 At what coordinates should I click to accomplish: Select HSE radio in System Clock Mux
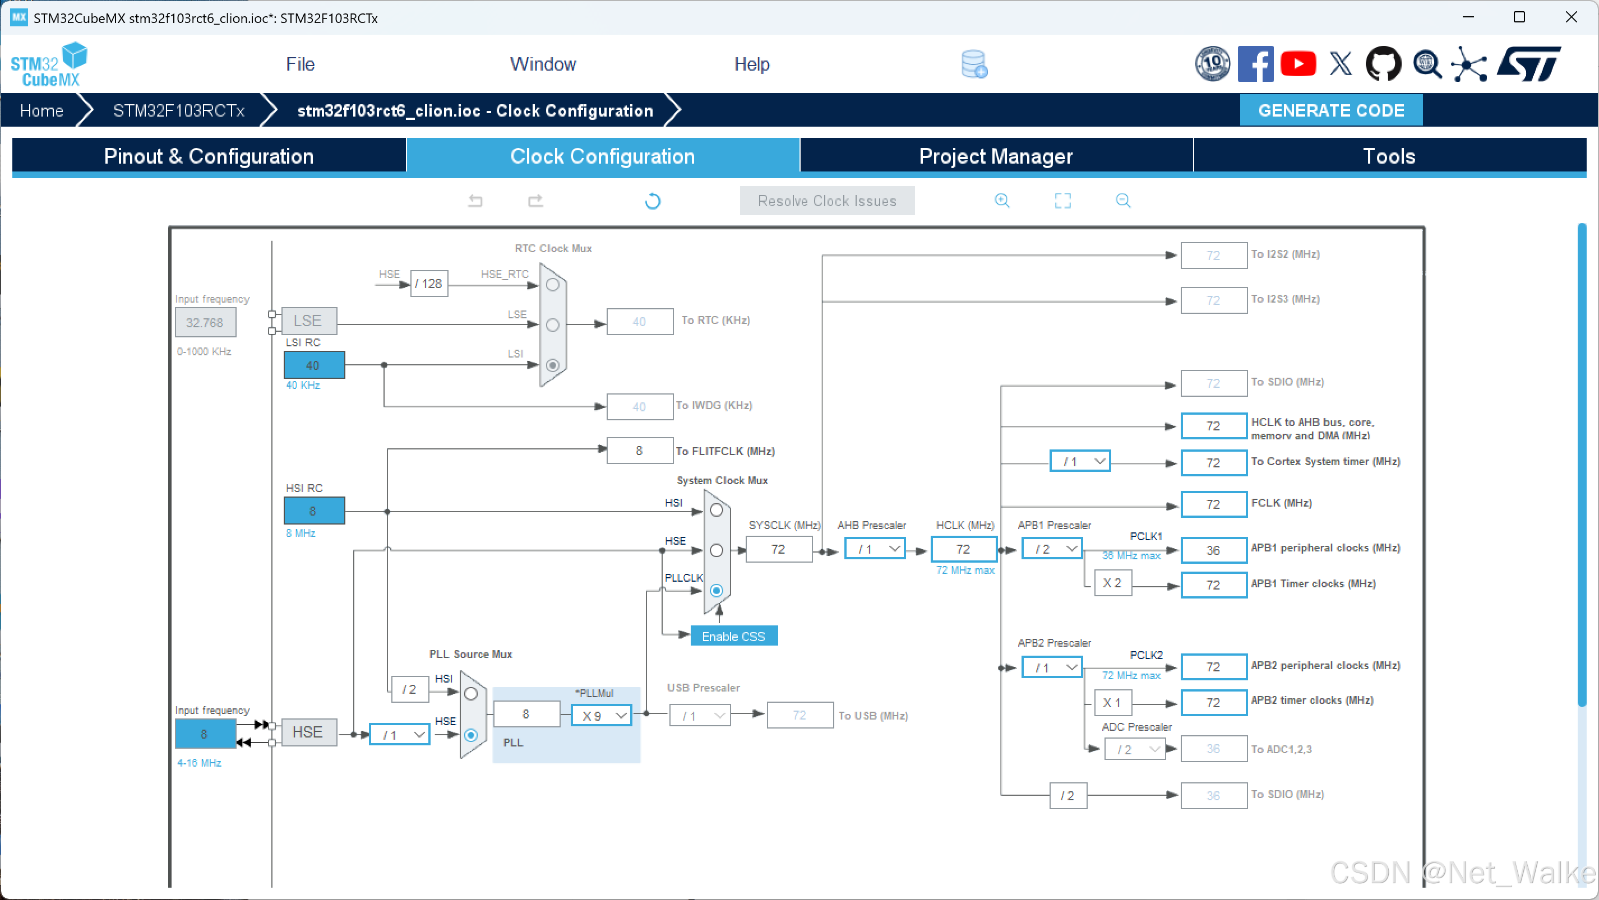pos(717,550)
